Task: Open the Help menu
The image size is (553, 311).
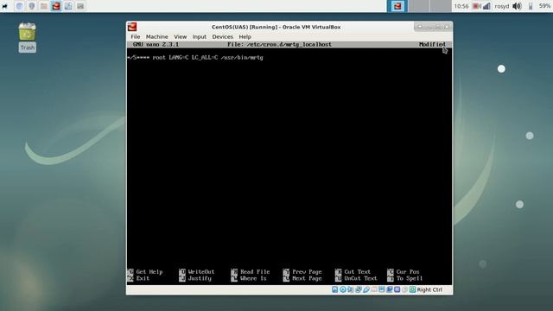Action: point(245,36)
